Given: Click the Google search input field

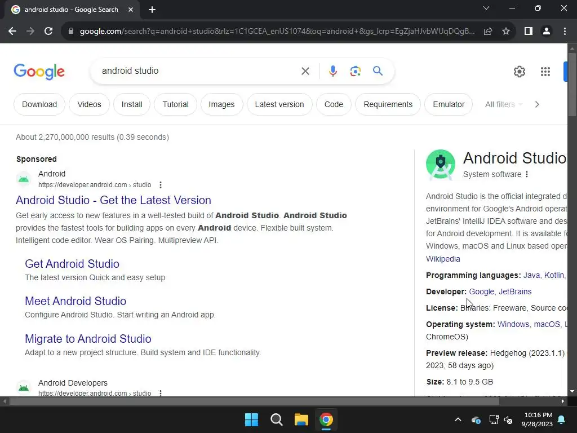Looking at the screenshot, I should tap(199, 70).
